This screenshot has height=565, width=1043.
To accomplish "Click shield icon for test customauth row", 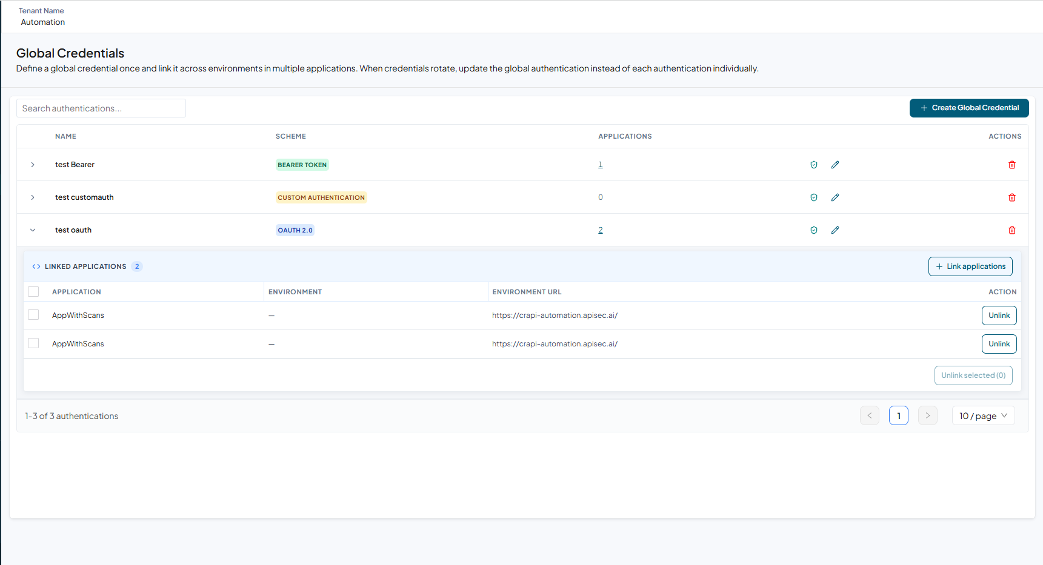I will pos(814,197).
